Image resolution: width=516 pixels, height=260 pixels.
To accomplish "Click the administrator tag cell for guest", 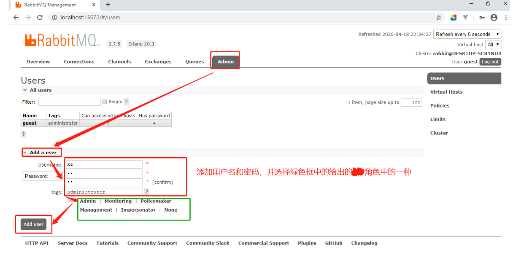I will 63,123.
